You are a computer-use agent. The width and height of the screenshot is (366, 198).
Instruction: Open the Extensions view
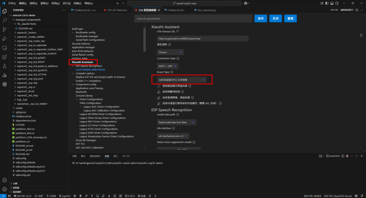click(4, 57)
